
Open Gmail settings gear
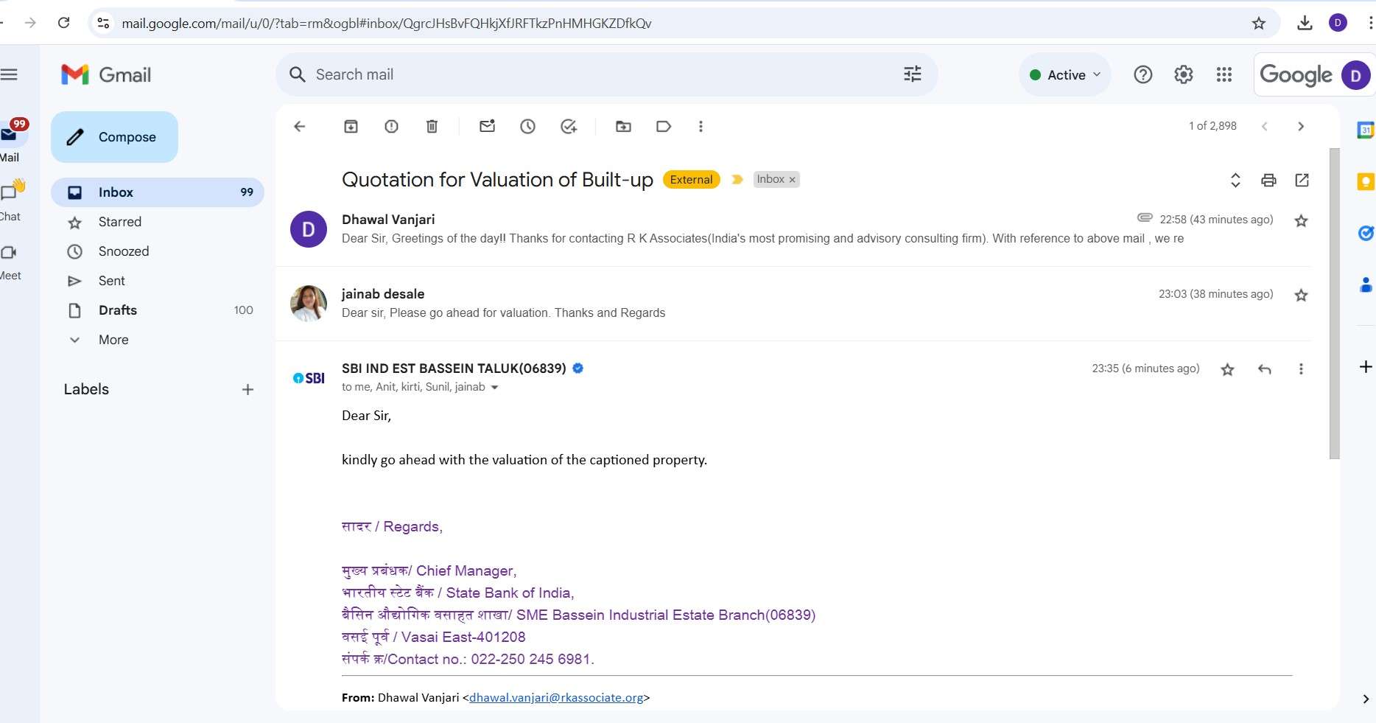1183,74
